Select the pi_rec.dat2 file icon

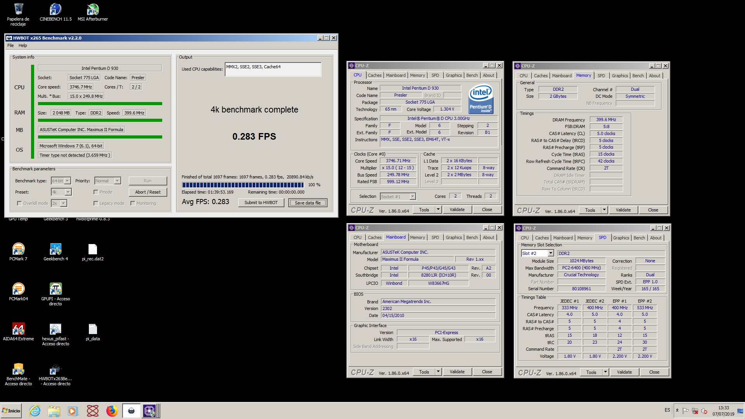[x=93, y=252]
